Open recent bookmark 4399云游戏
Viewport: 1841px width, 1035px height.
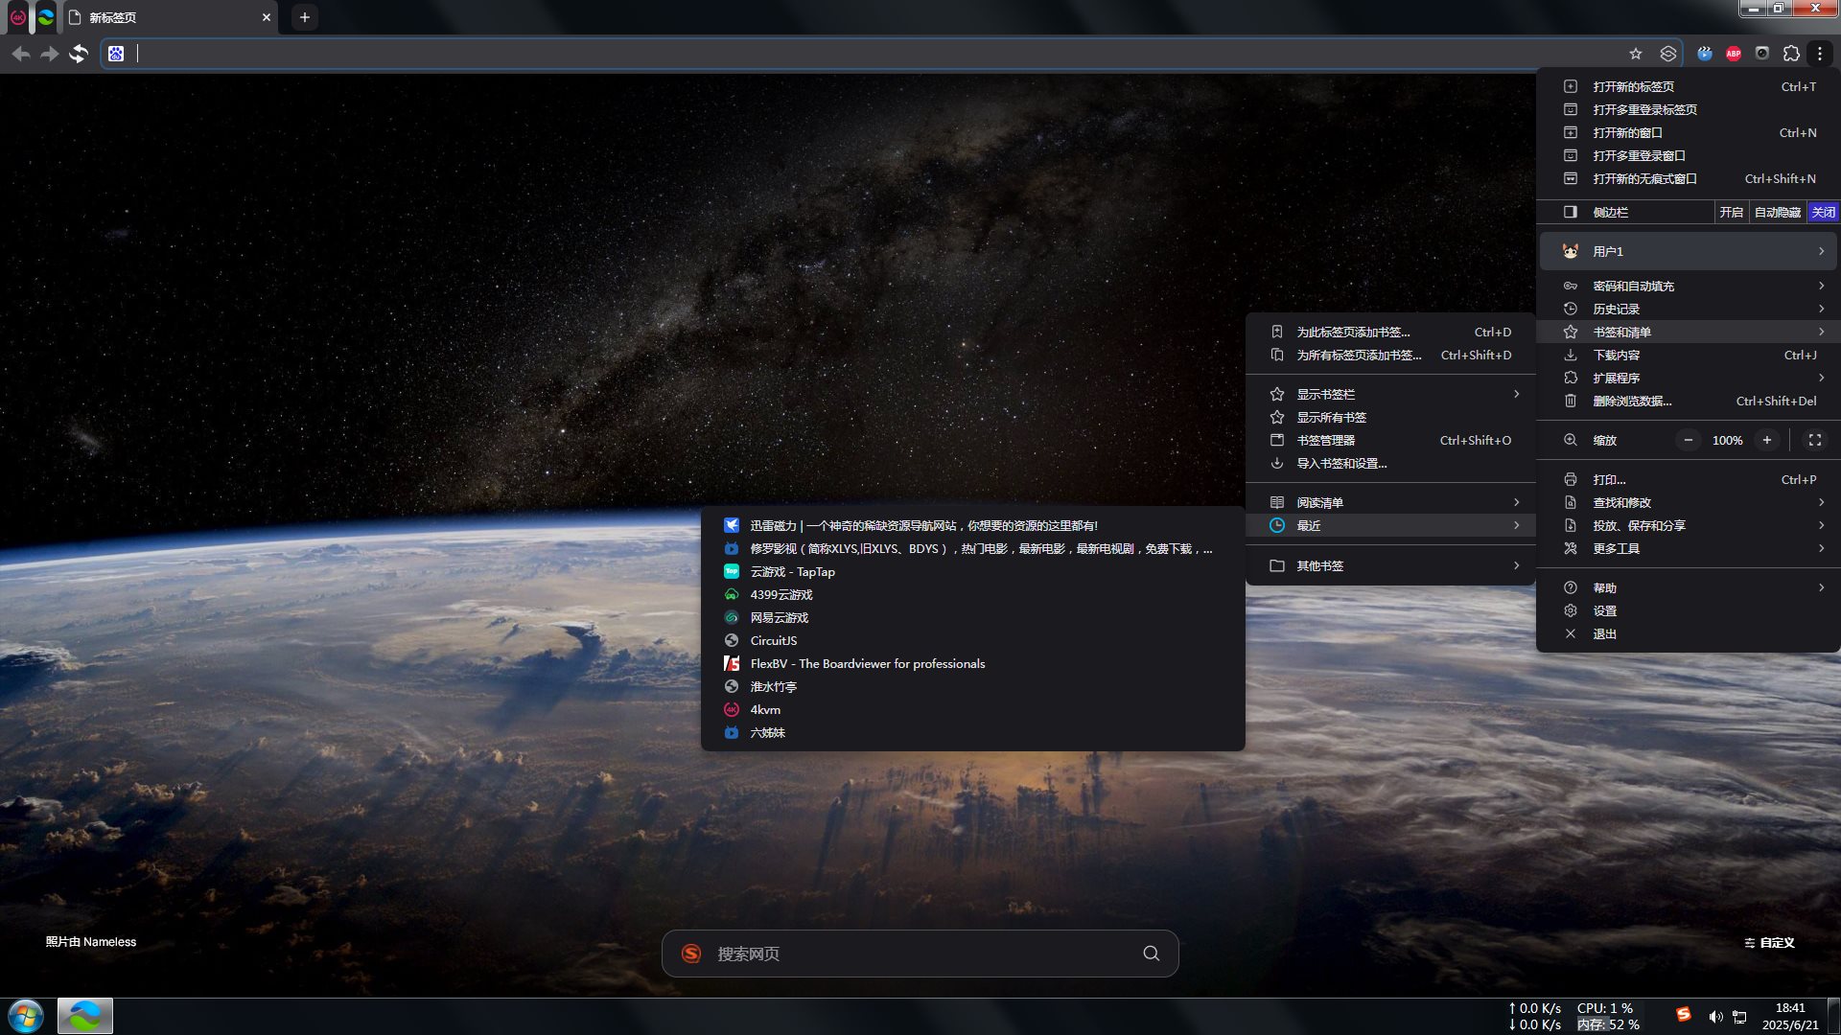pyautogui.click(x=973, y=595)
